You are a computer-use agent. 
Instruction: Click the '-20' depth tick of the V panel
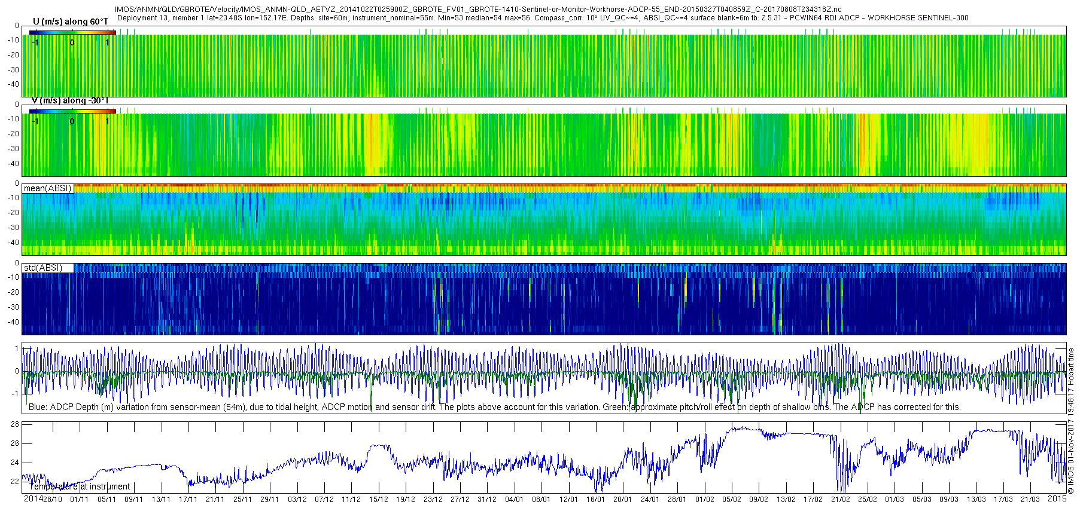coord(13,134)
